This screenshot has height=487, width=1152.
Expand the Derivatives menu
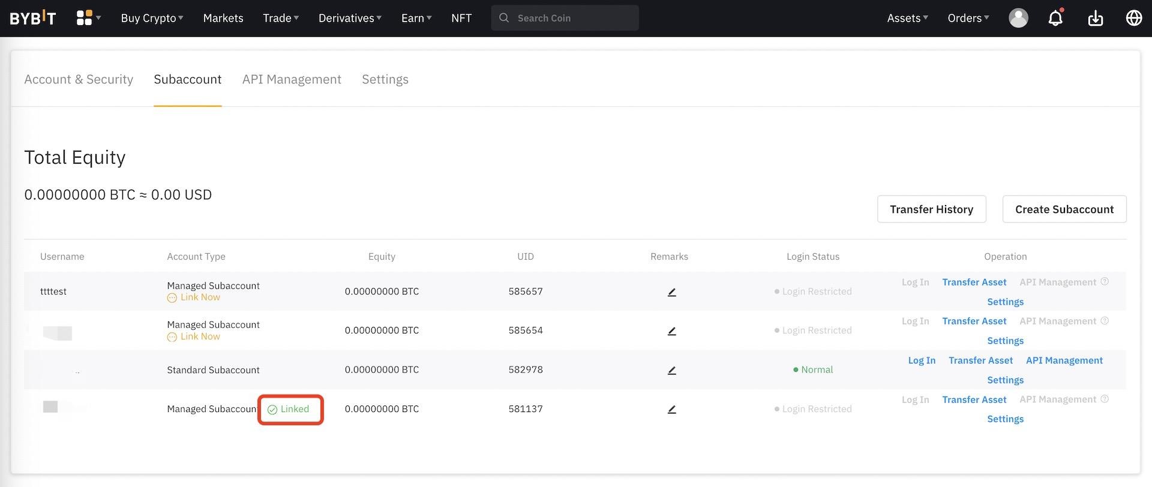click(x=350, y=18)
